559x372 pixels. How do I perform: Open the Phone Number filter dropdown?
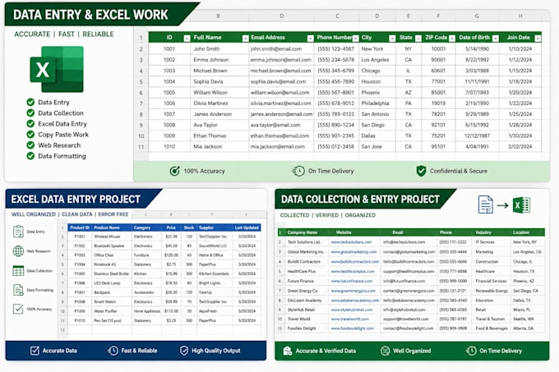[x=355, y=39]
